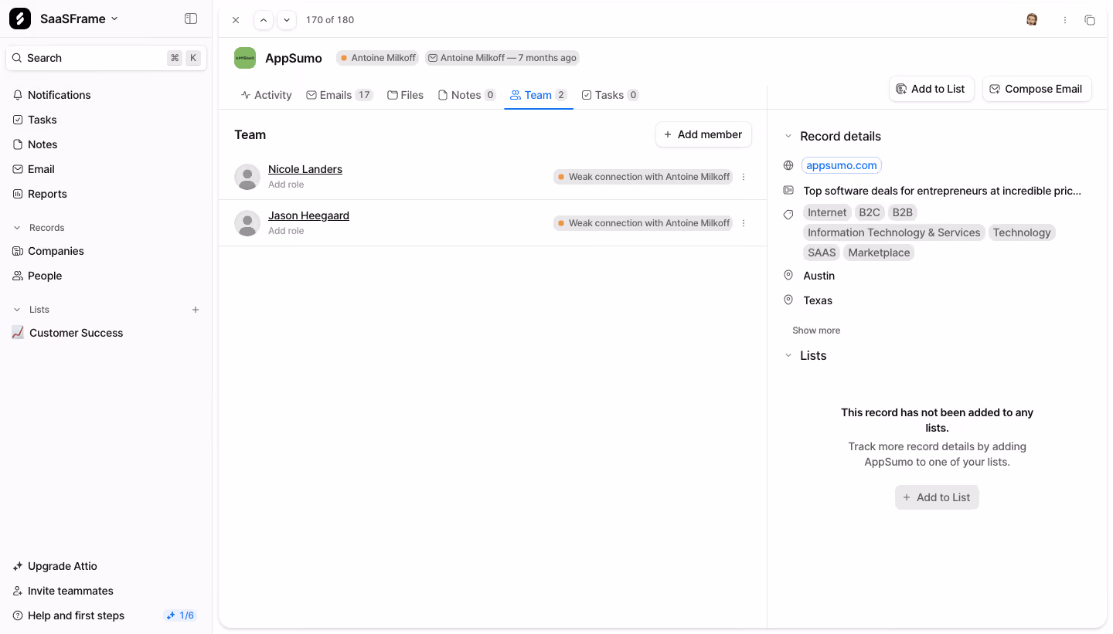Click the Add member button
1113x634 pixels.
click(x=703, y=134)
